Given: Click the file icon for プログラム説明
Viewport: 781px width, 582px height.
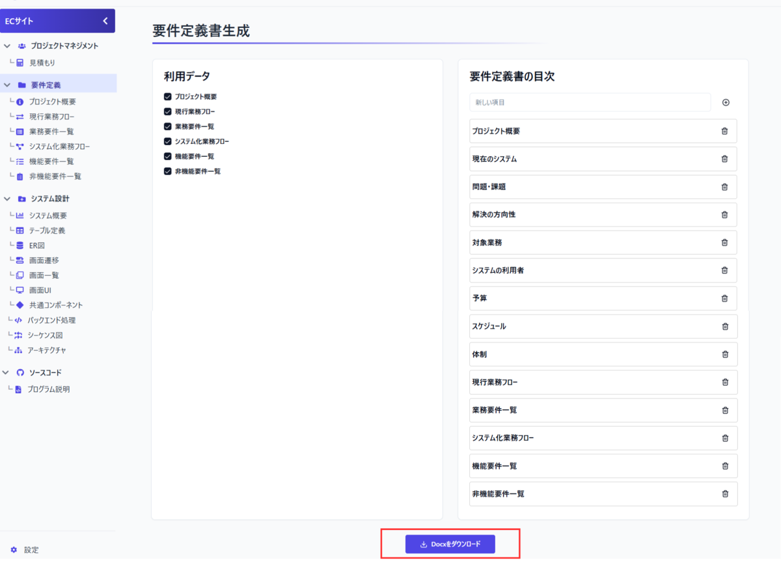Looking at the screenshot, I should (x=18, y=389).
